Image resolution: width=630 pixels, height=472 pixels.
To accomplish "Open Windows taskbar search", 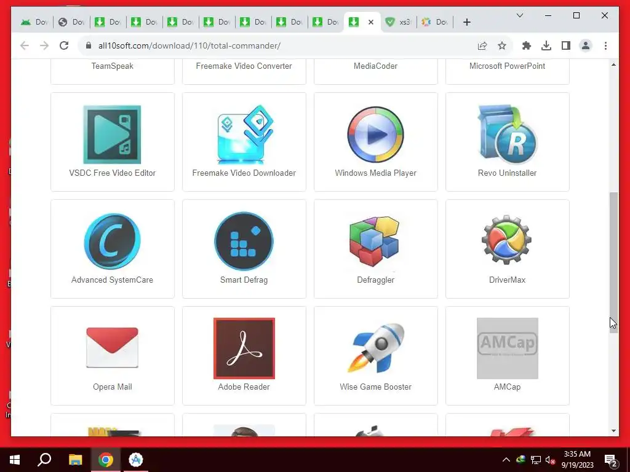I will [44, 460].
